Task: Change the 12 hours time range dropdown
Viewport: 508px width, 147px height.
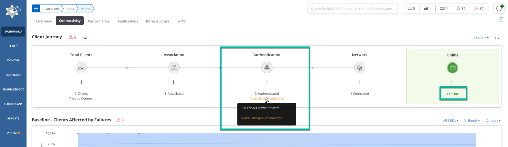Action: (492, 120)
